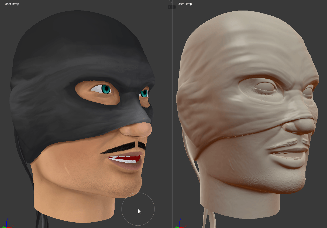327x228 pixels.
Task: Expand the left viewport's hidden panel plus icon
Action: click(x=170, y=7)
